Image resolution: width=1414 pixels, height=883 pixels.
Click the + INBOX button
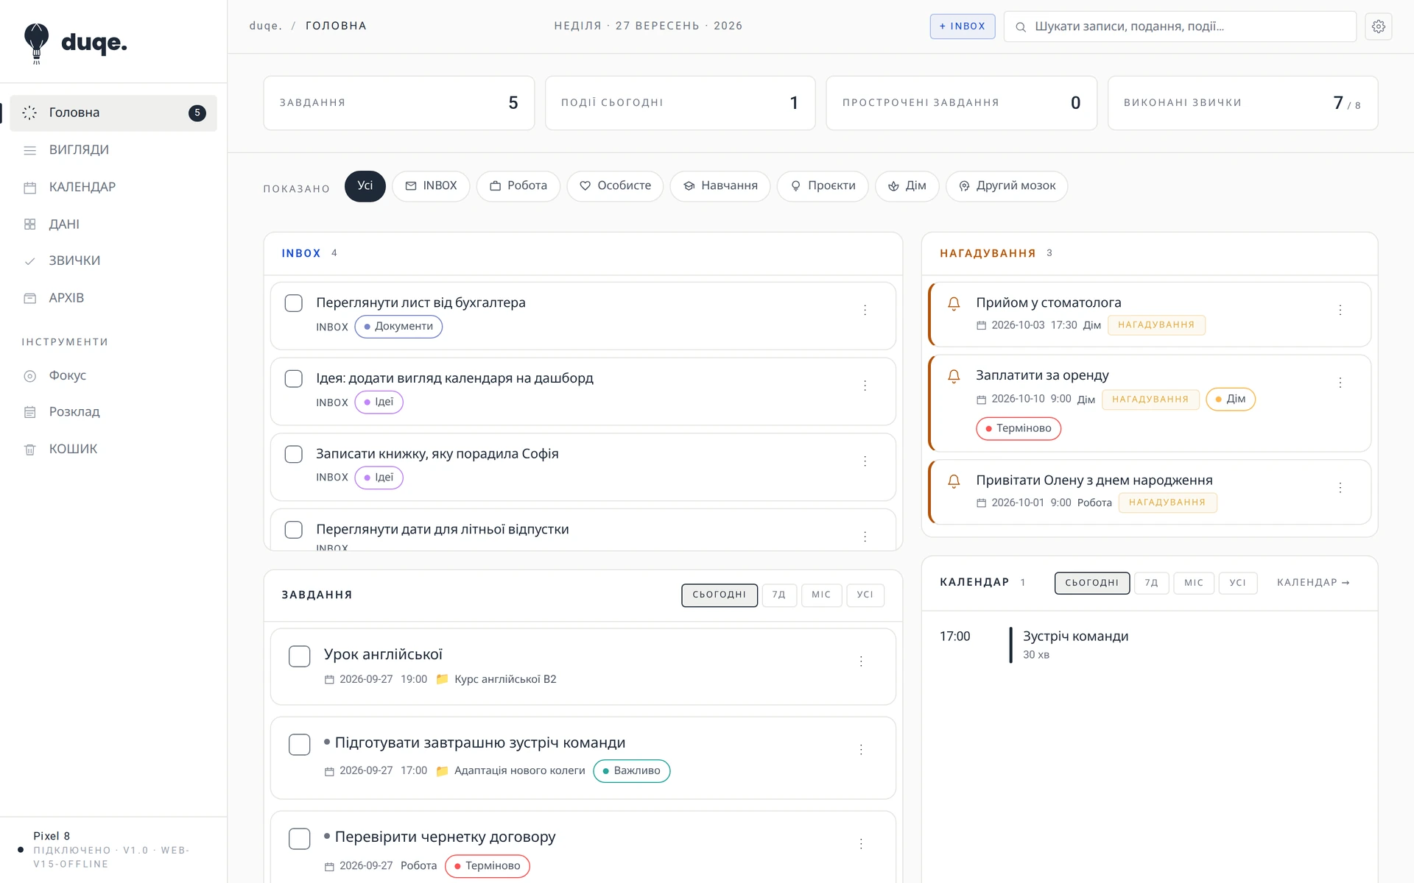pyautogui.click(x=963, y=26)
